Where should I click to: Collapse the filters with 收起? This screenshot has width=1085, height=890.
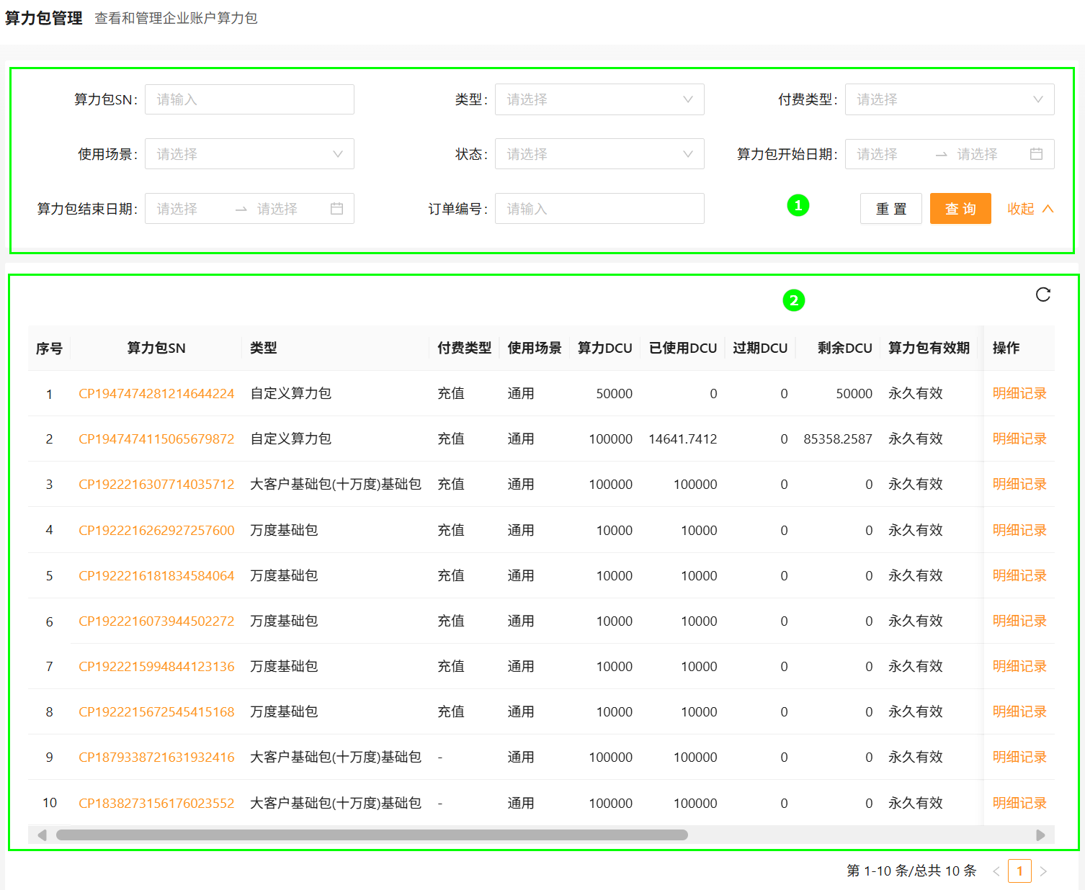click(1030, 209)
